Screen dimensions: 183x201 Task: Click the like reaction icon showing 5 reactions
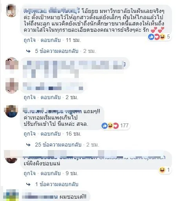[x=151, y=37]
